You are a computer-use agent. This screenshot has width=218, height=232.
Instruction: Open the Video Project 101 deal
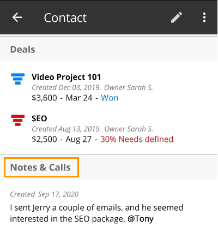tap(66, 77)
